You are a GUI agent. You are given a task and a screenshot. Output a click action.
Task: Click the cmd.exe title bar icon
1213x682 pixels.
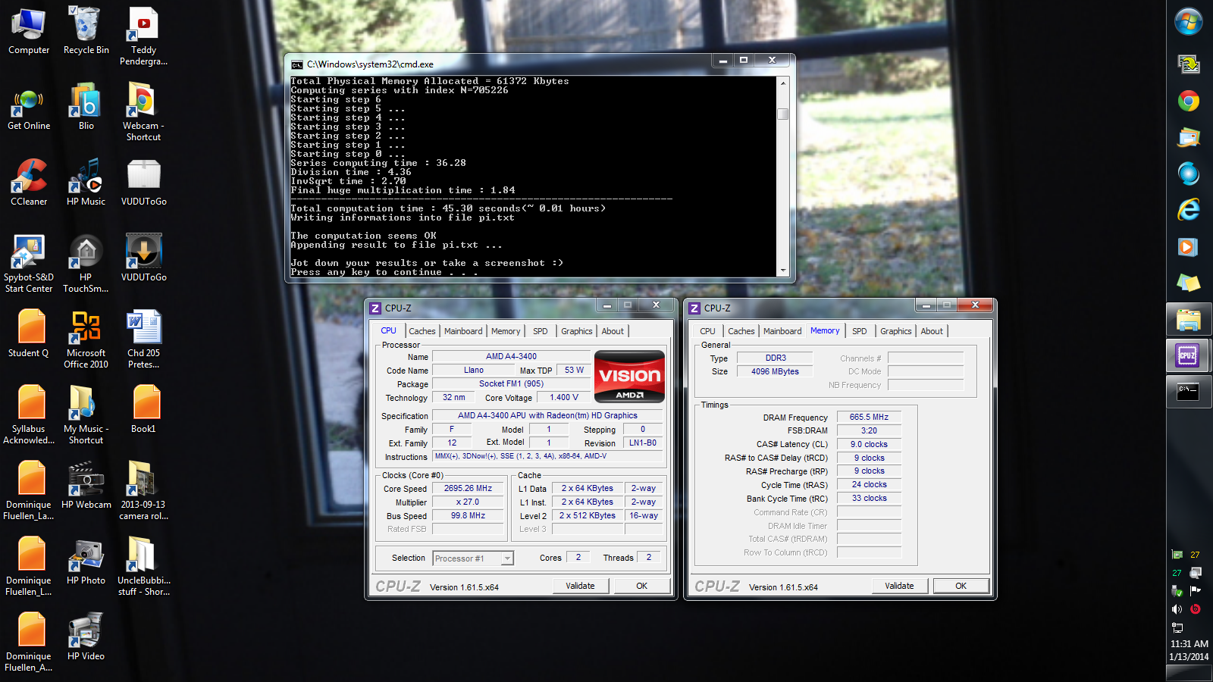(297, 64)
